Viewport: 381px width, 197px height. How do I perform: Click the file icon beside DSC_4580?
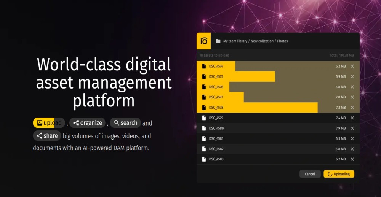click(204, 129)
